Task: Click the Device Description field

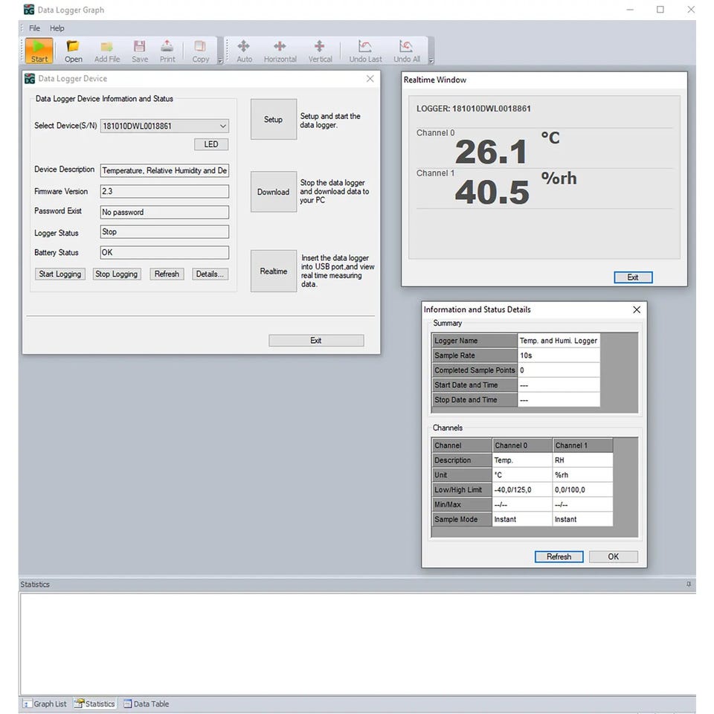Action: tap(164, 170)
